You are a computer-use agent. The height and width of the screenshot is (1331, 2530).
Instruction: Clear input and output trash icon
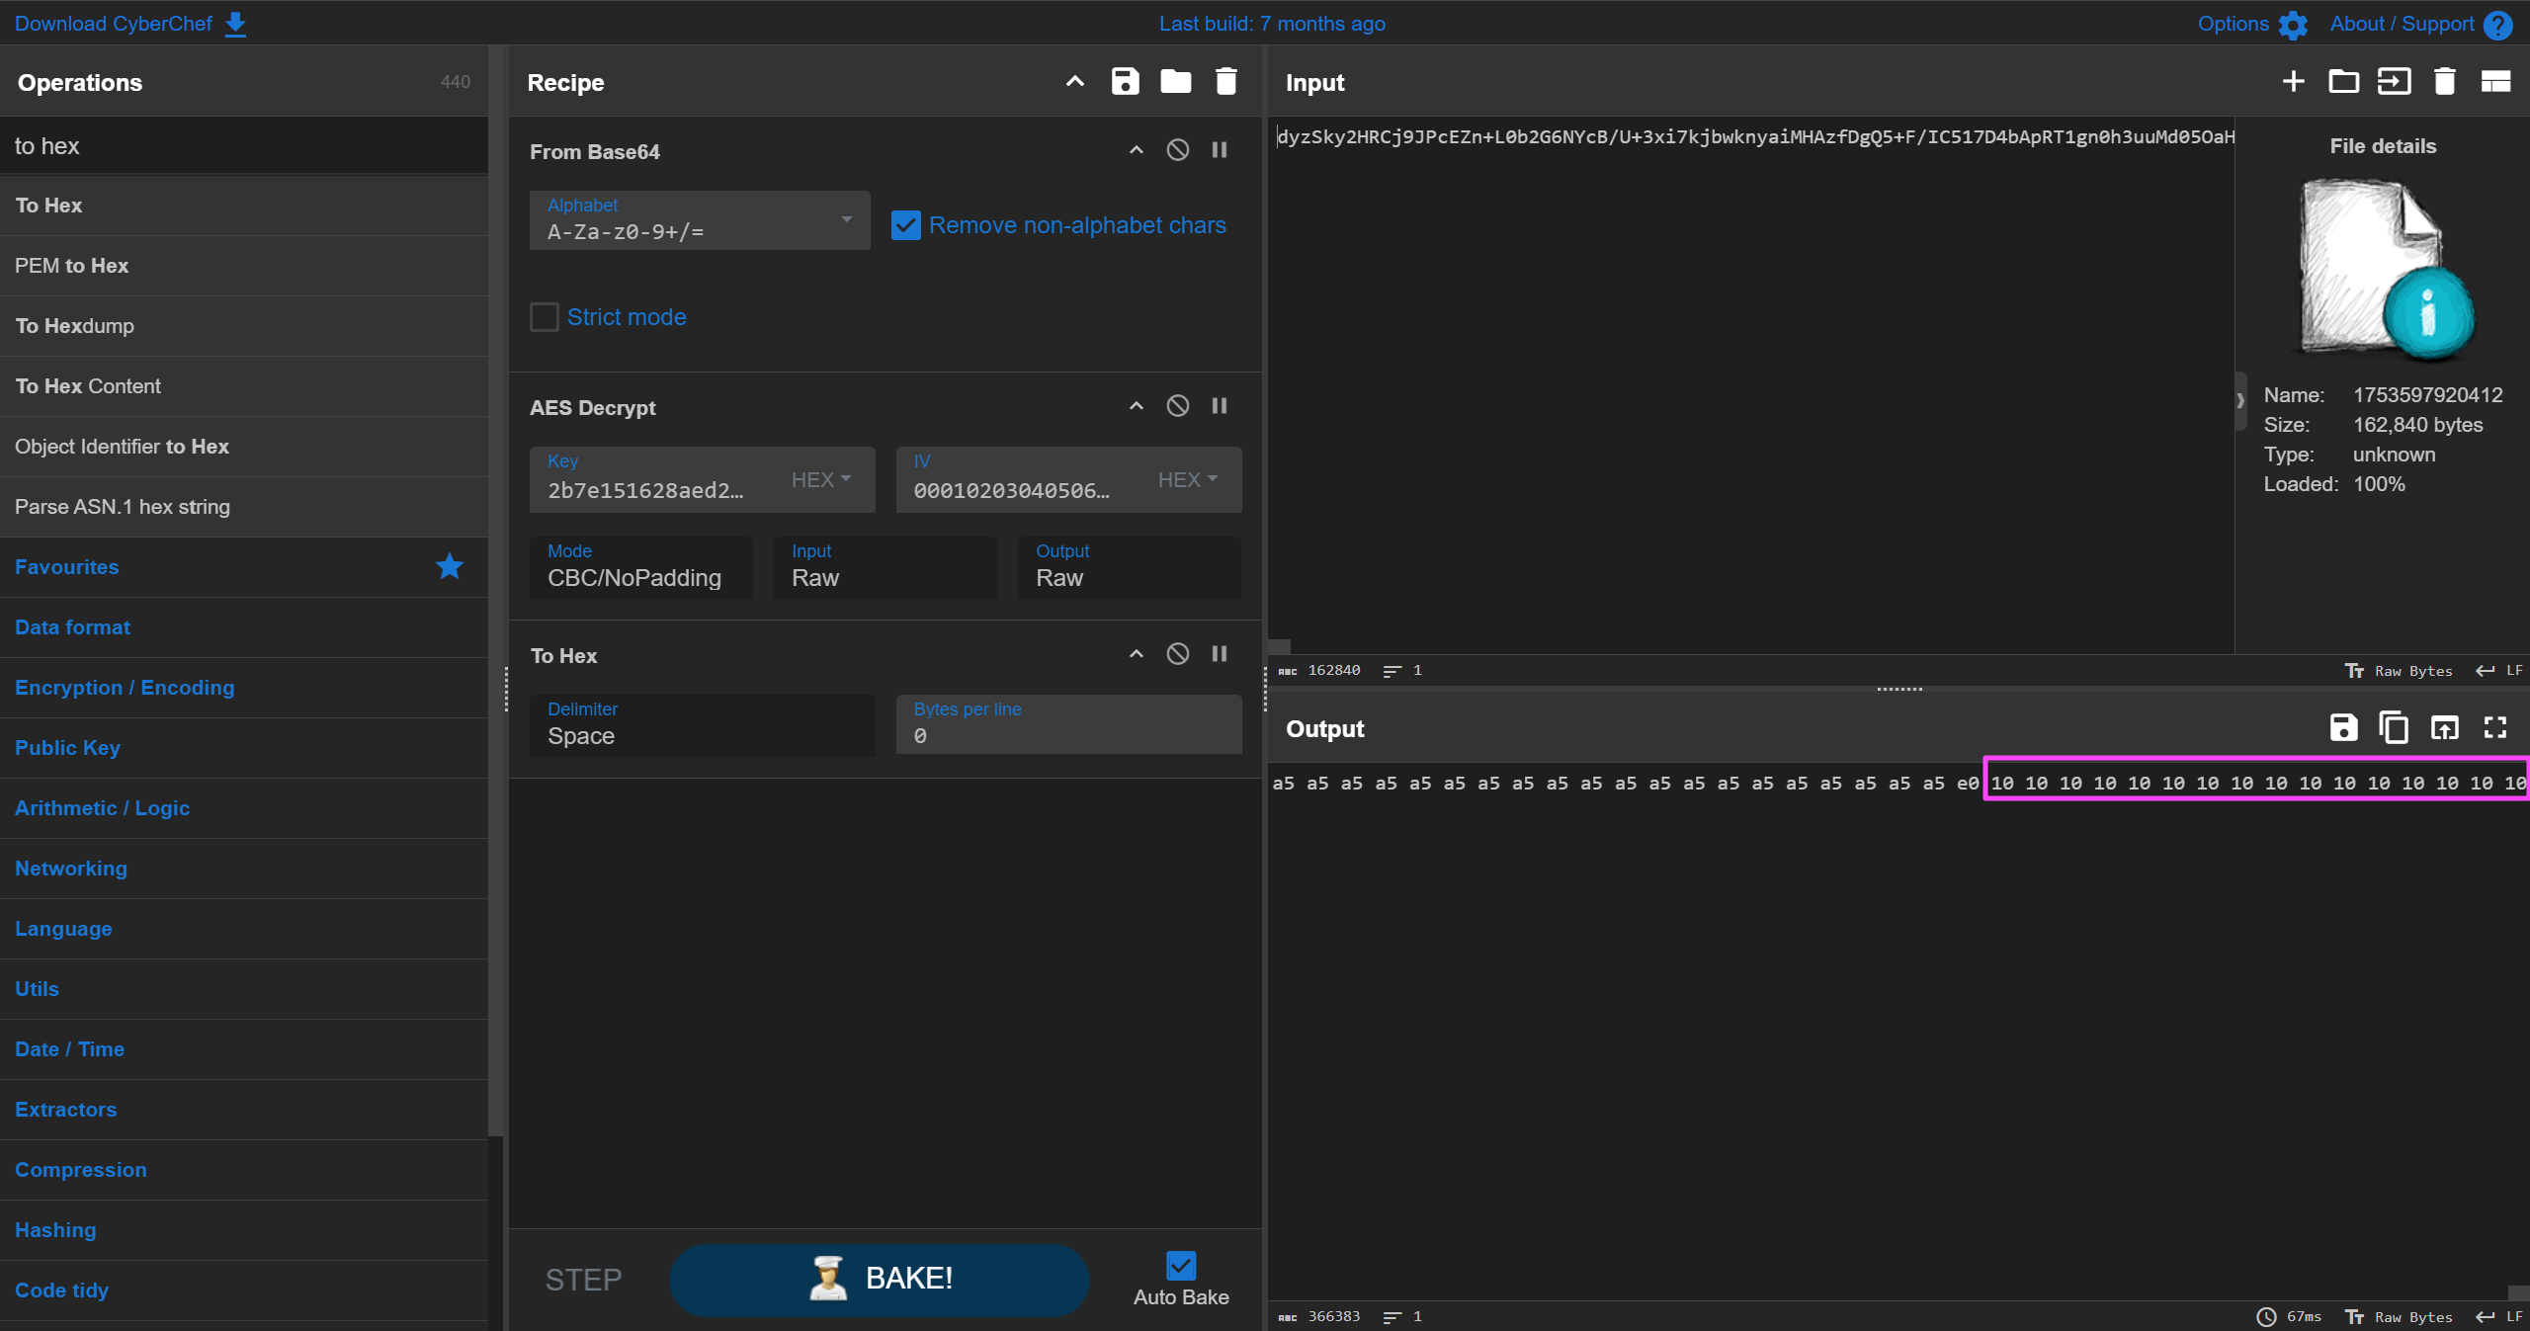pos(2445,82)
